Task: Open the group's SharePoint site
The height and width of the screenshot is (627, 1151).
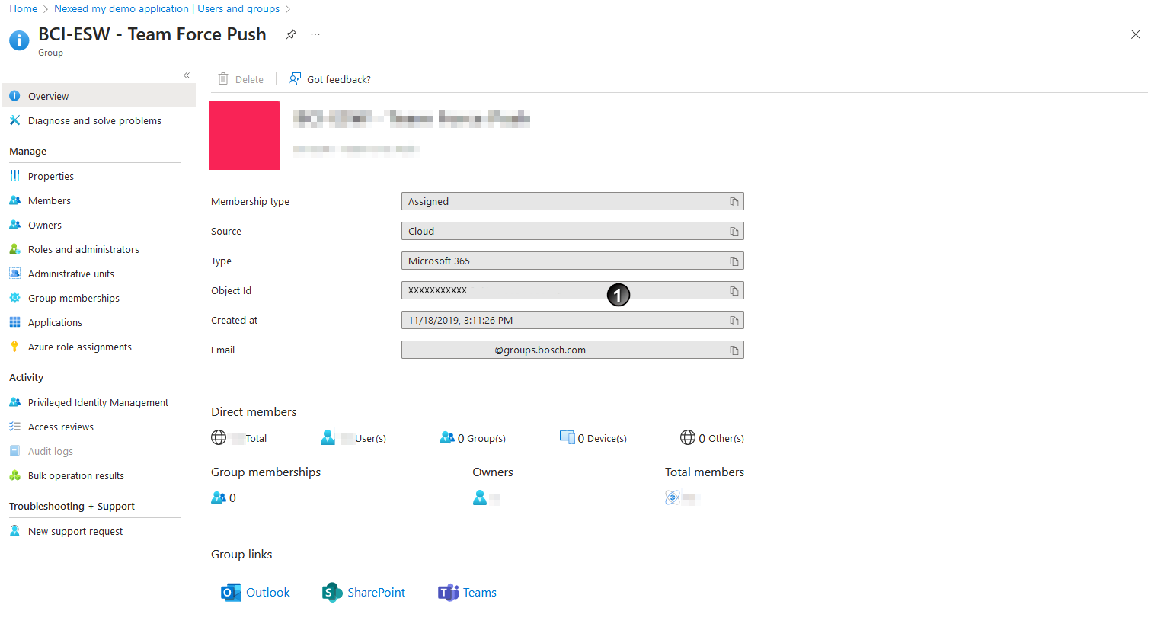Action: [x=363, y=592]
